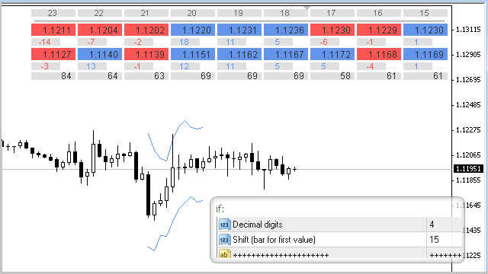The height and width of the screenshot is (274, 488).
Task: Click the red cell 1.1127
Action: point(53,54)
